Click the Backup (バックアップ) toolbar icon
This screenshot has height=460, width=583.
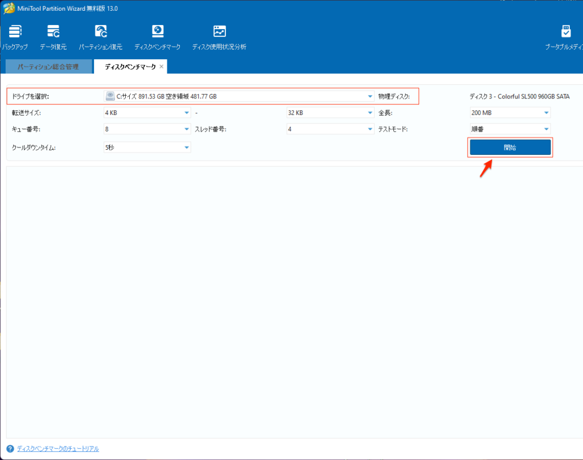click(15, 31)
